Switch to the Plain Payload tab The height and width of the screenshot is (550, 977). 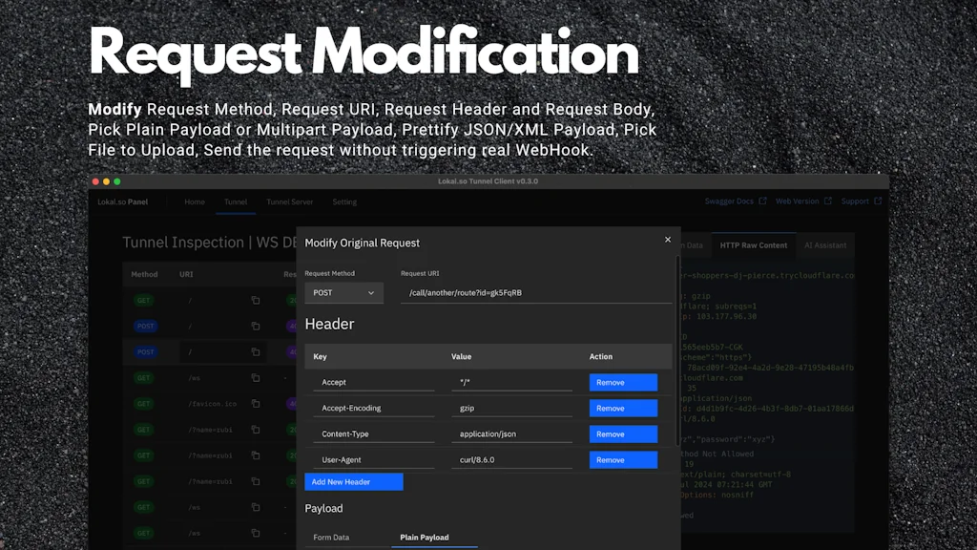click(x=423, y=538)
